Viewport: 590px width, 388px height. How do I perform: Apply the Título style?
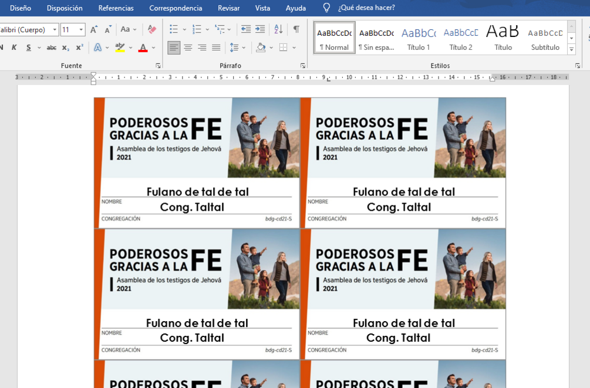click(x=503, y=38)
